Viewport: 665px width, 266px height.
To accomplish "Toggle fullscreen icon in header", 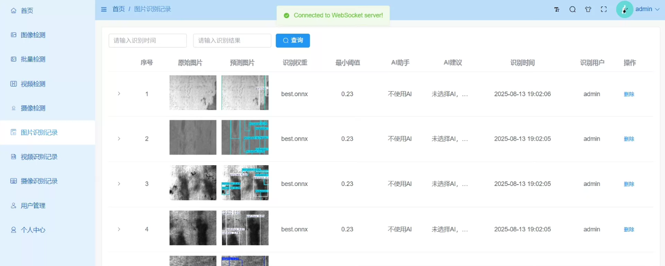I will tap(603, 9).
